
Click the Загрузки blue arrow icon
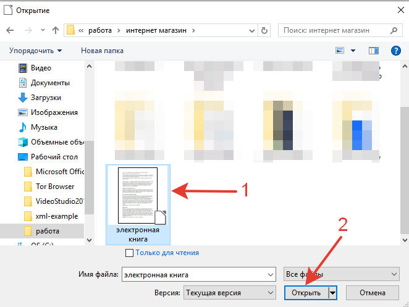23,98
